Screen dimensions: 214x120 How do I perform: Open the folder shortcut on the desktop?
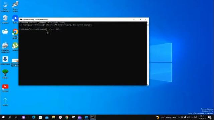tap(5, 32)
